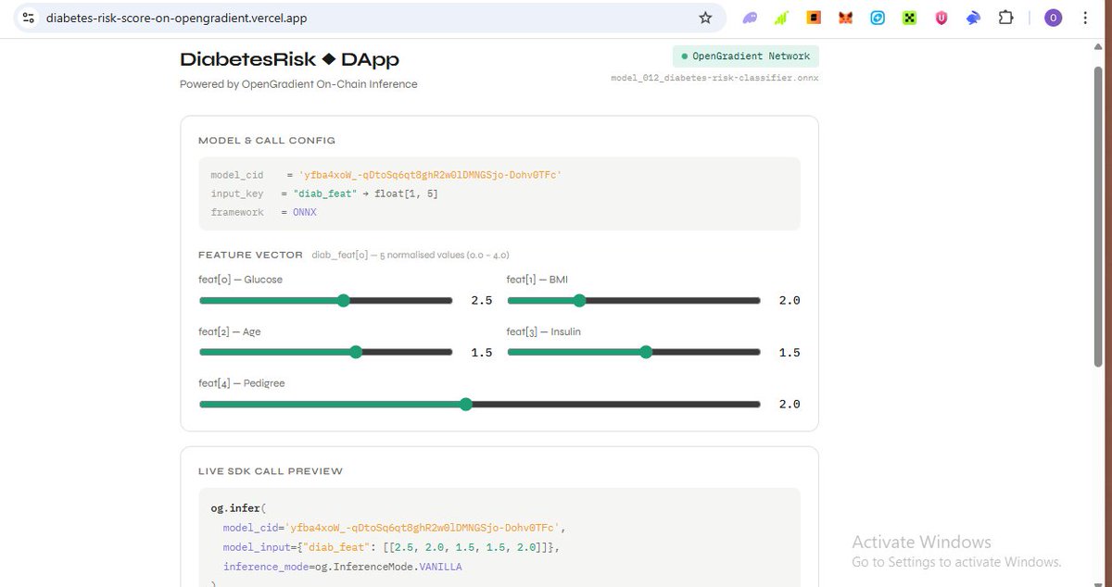Open the MetaMask fox extension
The height and width of the screenshot is (587, 1112).
point(845,18)
